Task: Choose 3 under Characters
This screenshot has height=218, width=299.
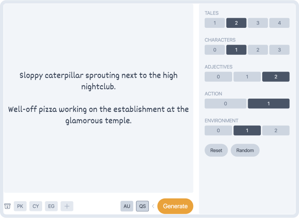Action: pos(279,50)
